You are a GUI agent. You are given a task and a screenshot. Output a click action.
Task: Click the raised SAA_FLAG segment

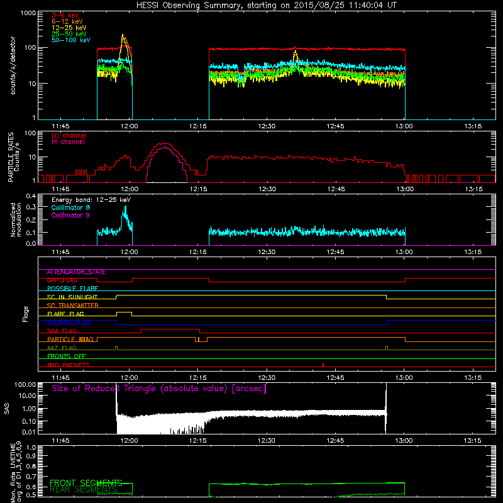pos(170,329)
